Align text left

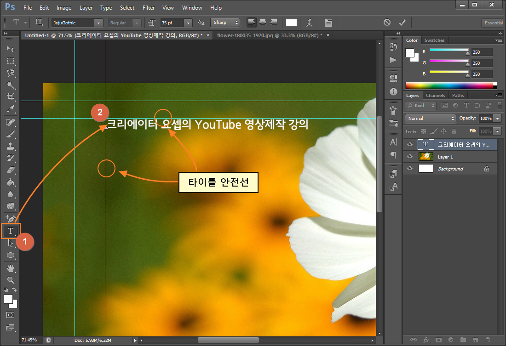(x=251, y=22)
